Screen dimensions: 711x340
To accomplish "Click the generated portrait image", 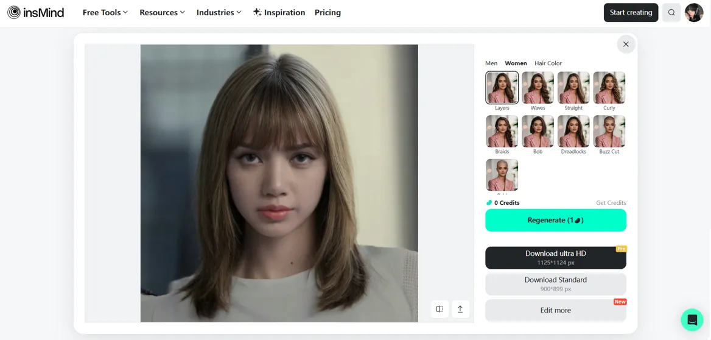I will click(x=279, y=183).
